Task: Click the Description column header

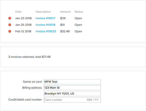Action: click(x=43, y=12)
